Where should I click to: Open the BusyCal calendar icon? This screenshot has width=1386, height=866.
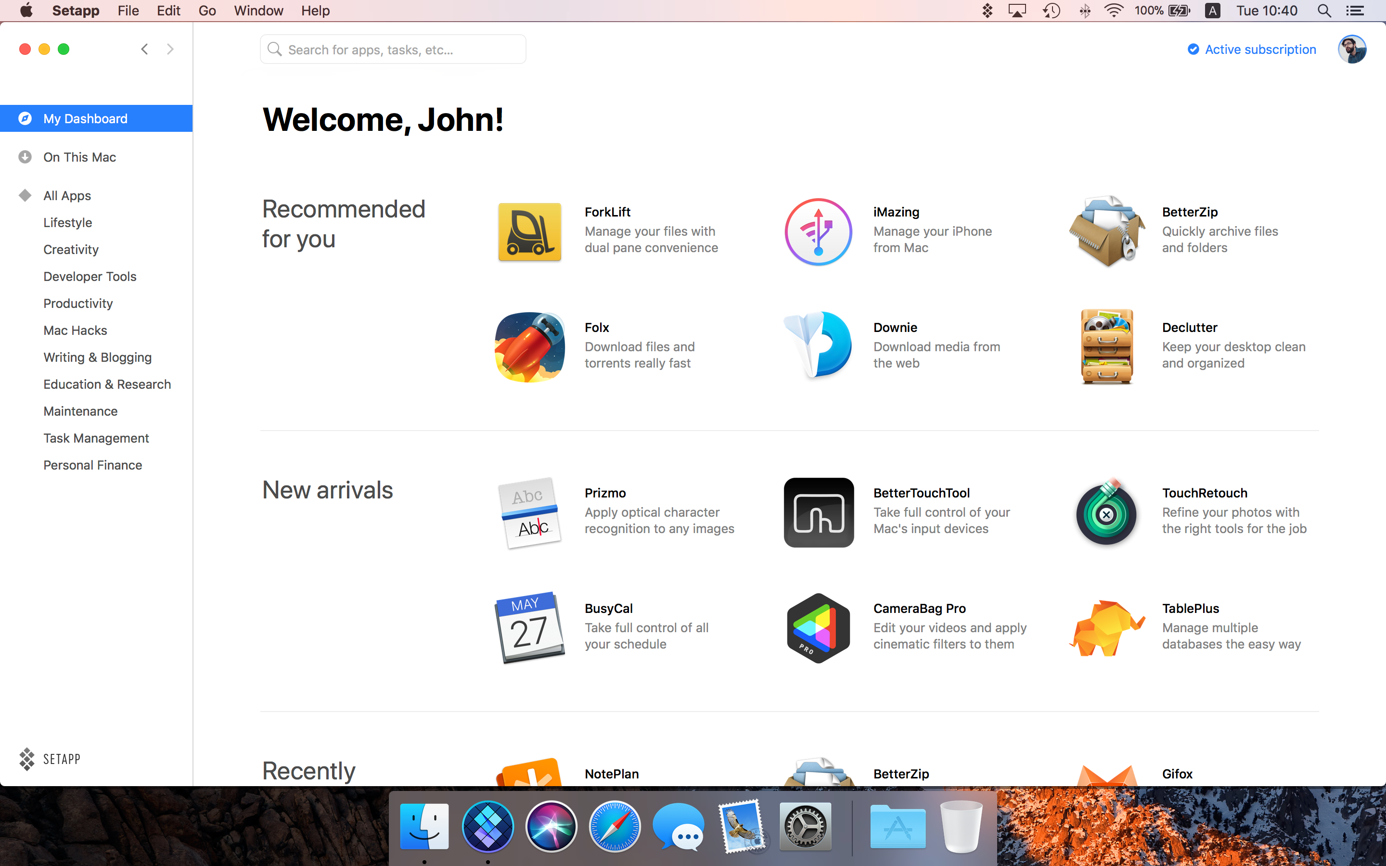point(529,628)
